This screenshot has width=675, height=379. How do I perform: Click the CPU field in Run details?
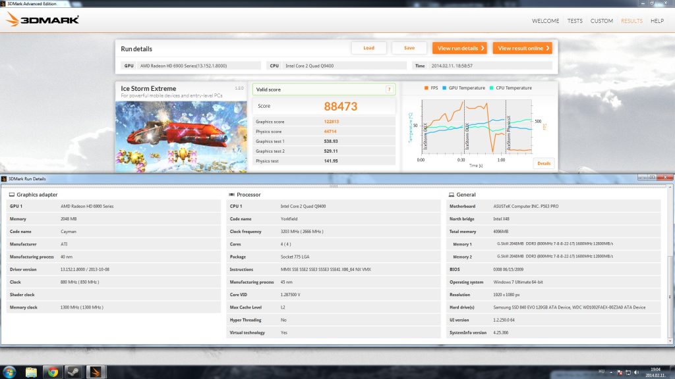click(x=336, y=66)
